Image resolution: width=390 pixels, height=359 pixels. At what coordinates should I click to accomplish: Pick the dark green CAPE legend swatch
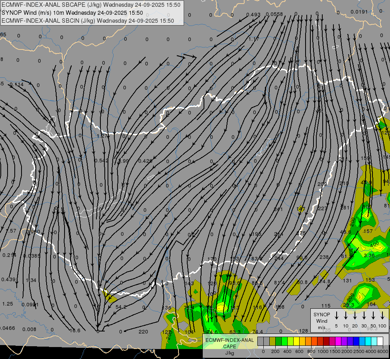tap(278, 341)
